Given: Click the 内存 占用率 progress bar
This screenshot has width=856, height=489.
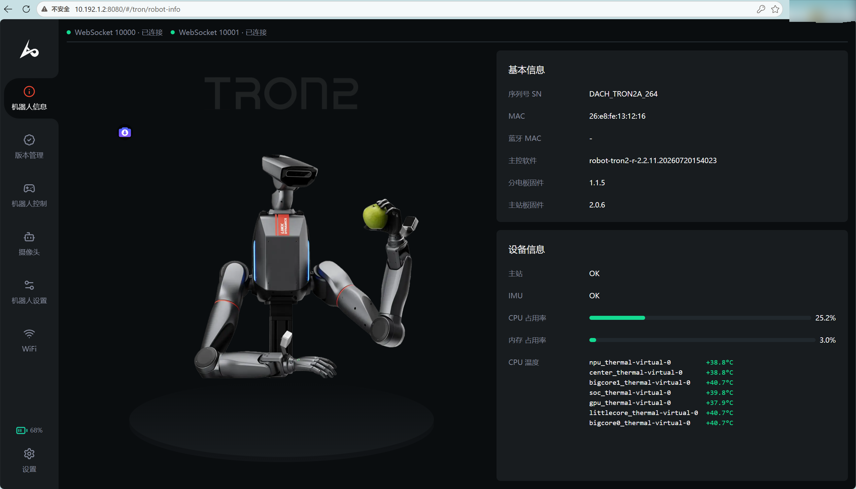Looking at the screenshot, I should pyautogui.click(x=702, y=340).
